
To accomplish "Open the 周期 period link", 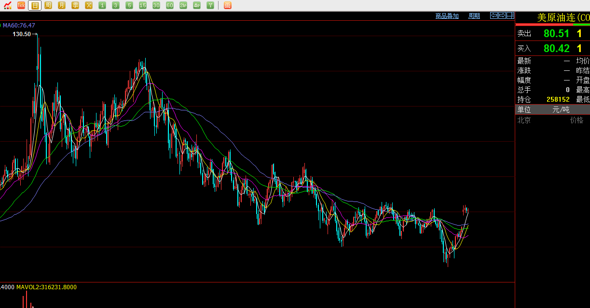I will pos(474,16).
